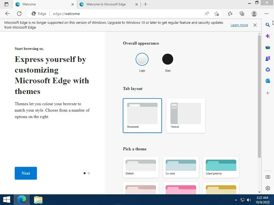Show hidden tray icons arrow
This screenshot has height=205, width=274.
236,200
